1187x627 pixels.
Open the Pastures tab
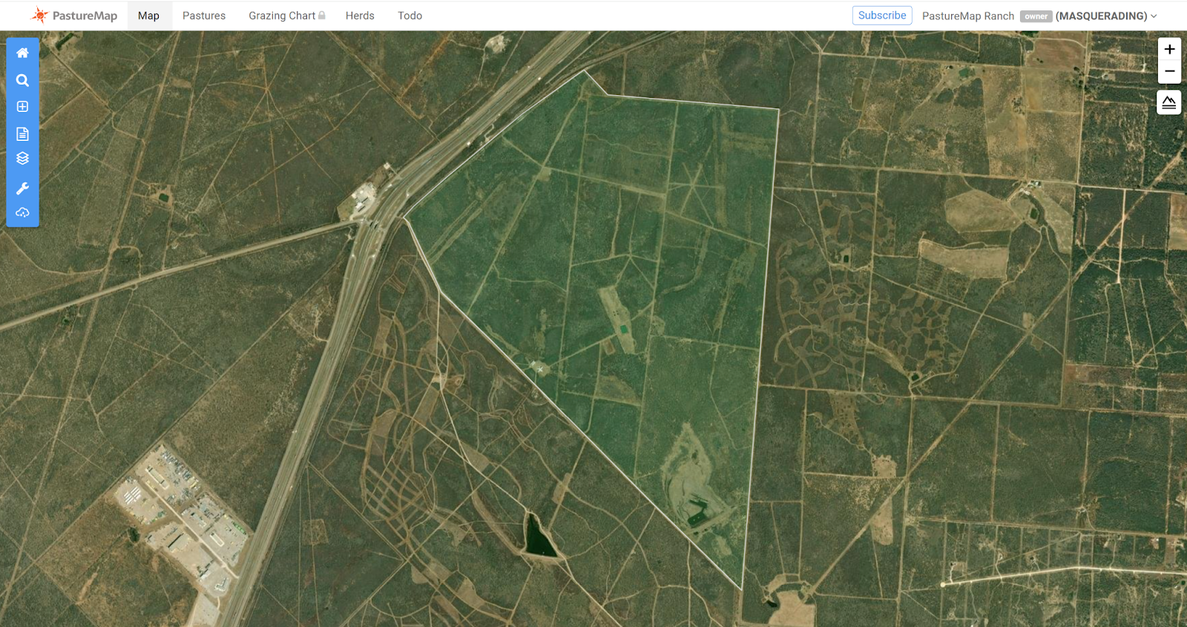(x=204, y=16)
